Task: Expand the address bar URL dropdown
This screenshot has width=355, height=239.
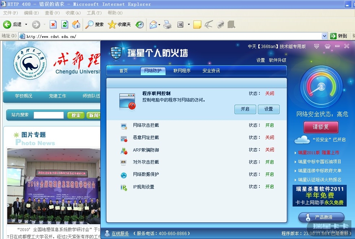Action: (x=324, y=36)
